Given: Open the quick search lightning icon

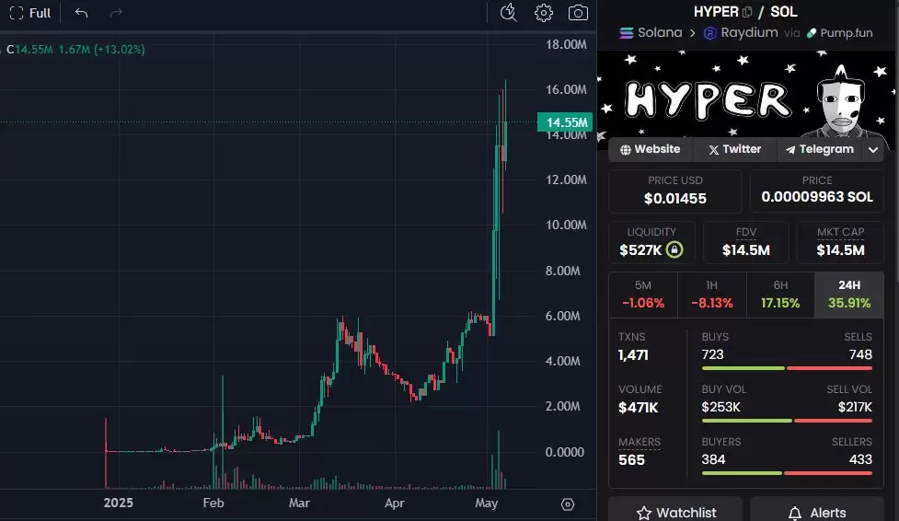Looking at the screenshot, I should point(509,13).
